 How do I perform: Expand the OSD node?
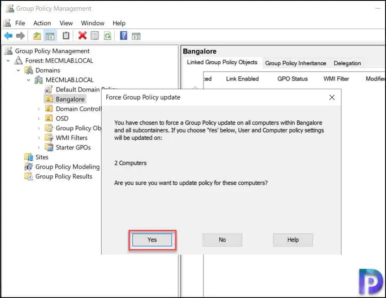39,118
